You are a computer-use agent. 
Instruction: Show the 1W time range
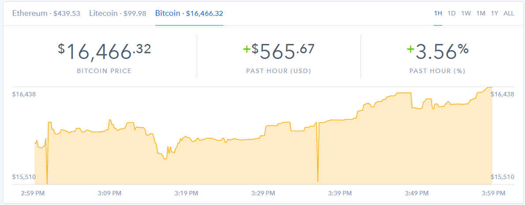[466, 13]
